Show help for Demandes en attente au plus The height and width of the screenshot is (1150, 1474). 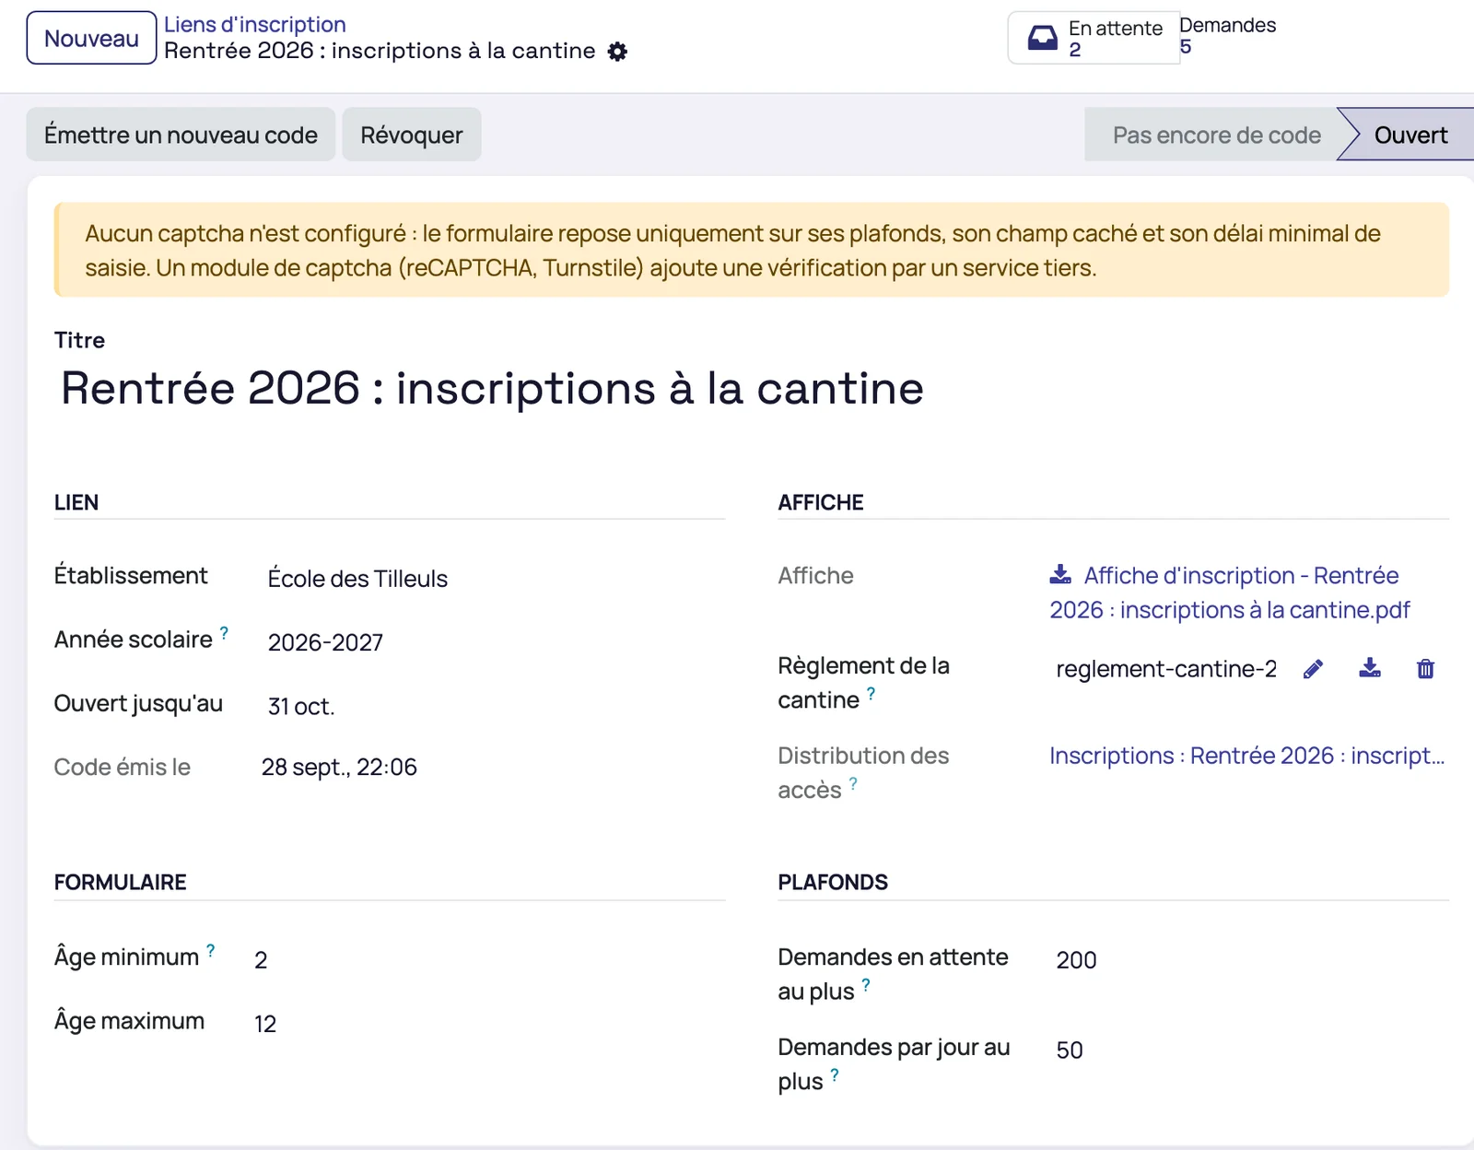(866, 985)
